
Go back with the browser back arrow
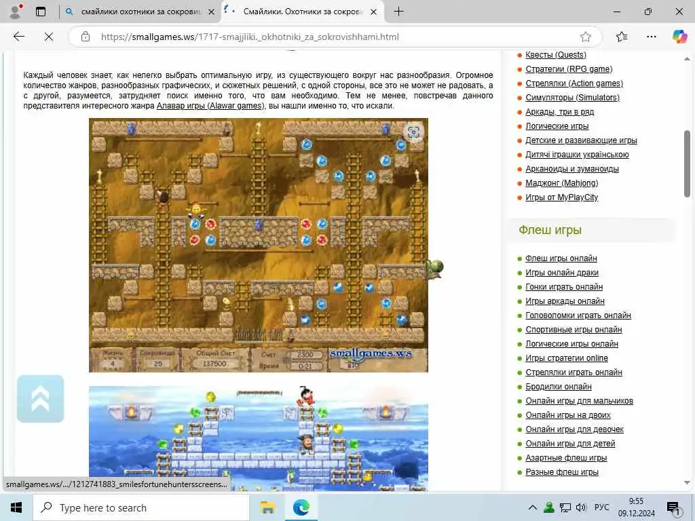click(x=18, y=37)
